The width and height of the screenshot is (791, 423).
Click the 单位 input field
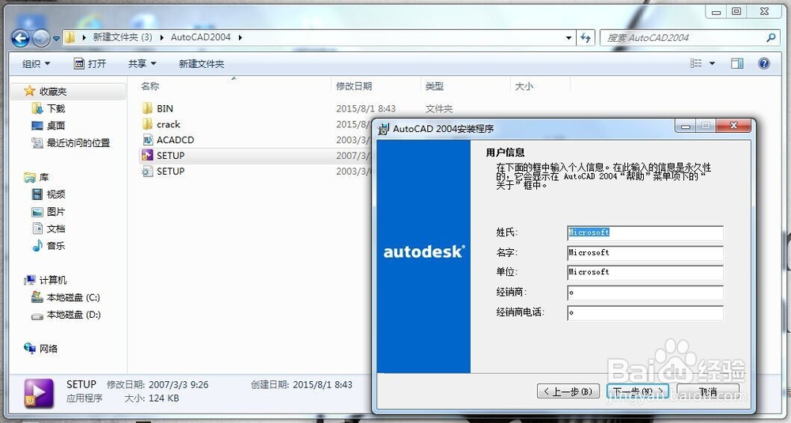(645, 272)
